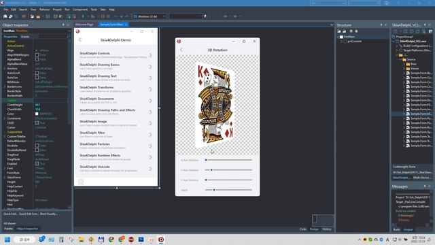Click the ProjectGroup1 icon in Projects tree
The width and height of the screenshot is (435, 245).
click(x=394, y=37)
